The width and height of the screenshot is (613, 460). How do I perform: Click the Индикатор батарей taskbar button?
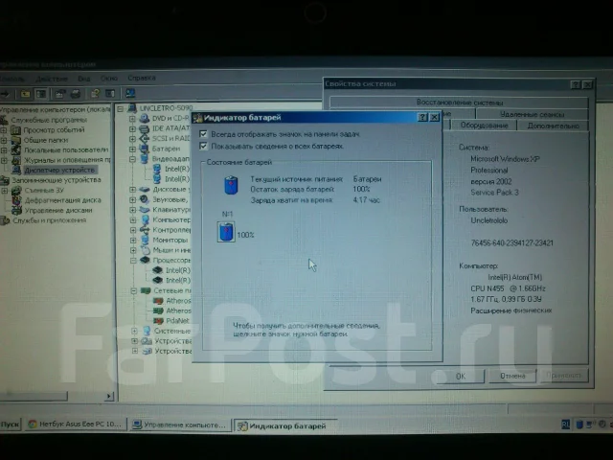(284, 425)
